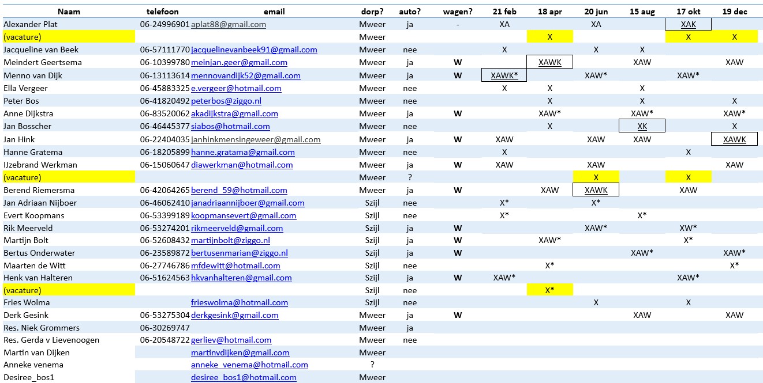Viewport: 763px width, 383px height.
Task: Click the boxed XK cell for Jan Bosscher
Action: point(642,126)
